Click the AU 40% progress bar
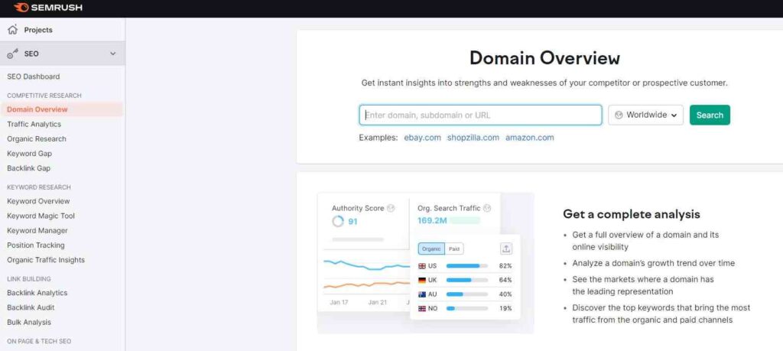 (x=467, y=294)
